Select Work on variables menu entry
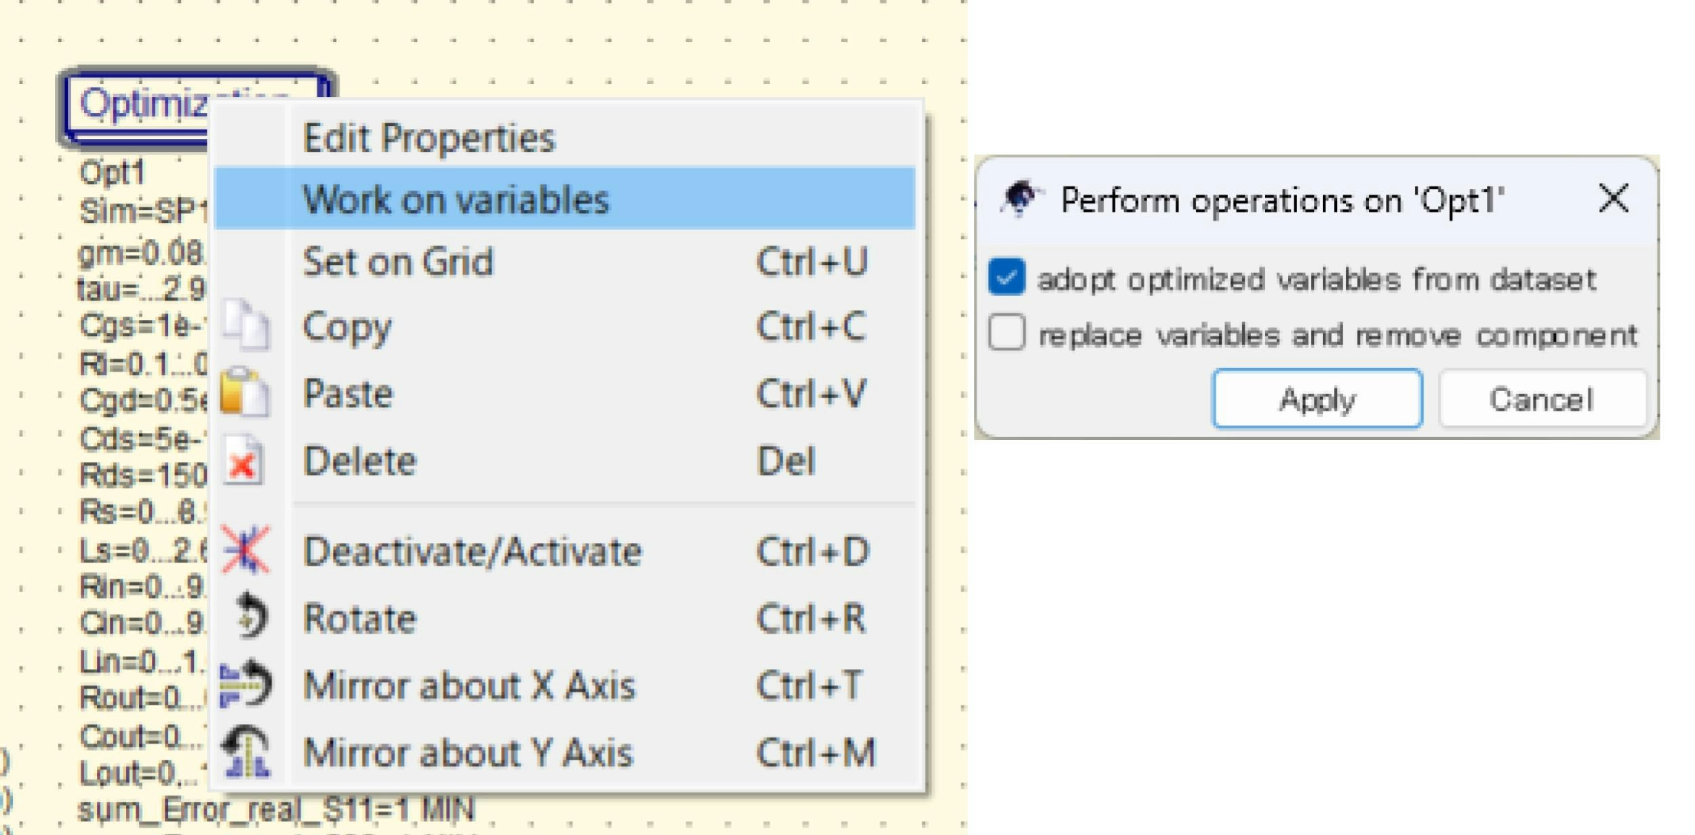This screenshot has height=835, width=1695. [456, 199]
